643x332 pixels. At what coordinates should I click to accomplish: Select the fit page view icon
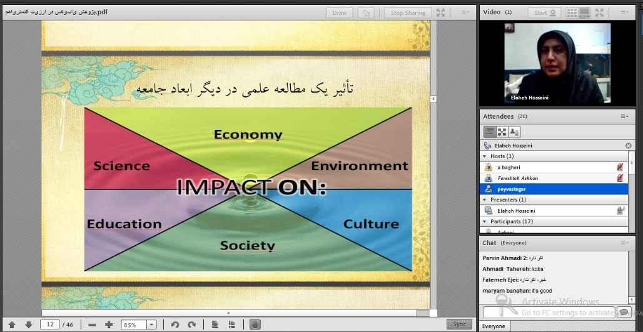tap(215, 324)
